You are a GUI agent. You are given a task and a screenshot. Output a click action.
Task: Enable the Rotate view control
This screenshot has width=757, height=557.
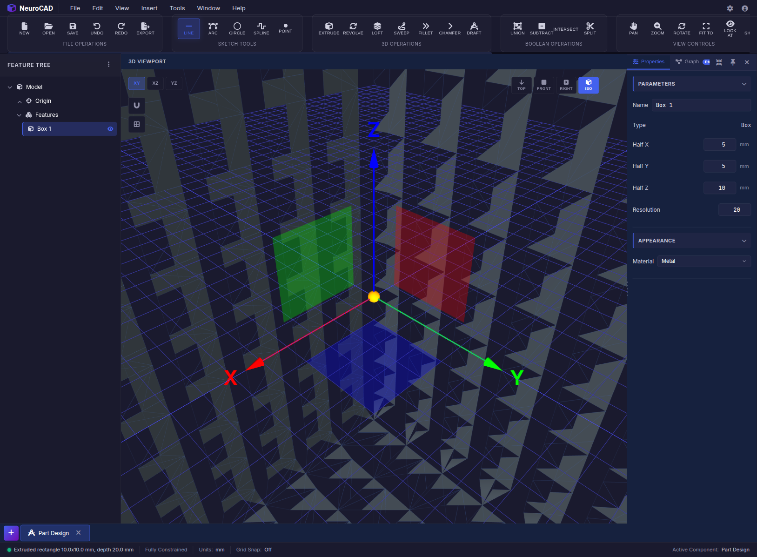tap(682, 28)
